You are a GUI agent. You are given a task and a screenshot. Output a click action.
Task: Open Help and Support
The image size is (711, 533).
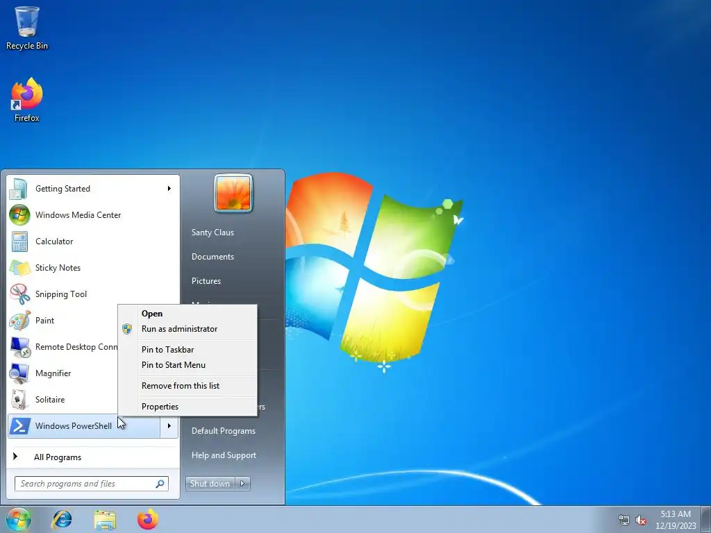(x=224, y=455)
